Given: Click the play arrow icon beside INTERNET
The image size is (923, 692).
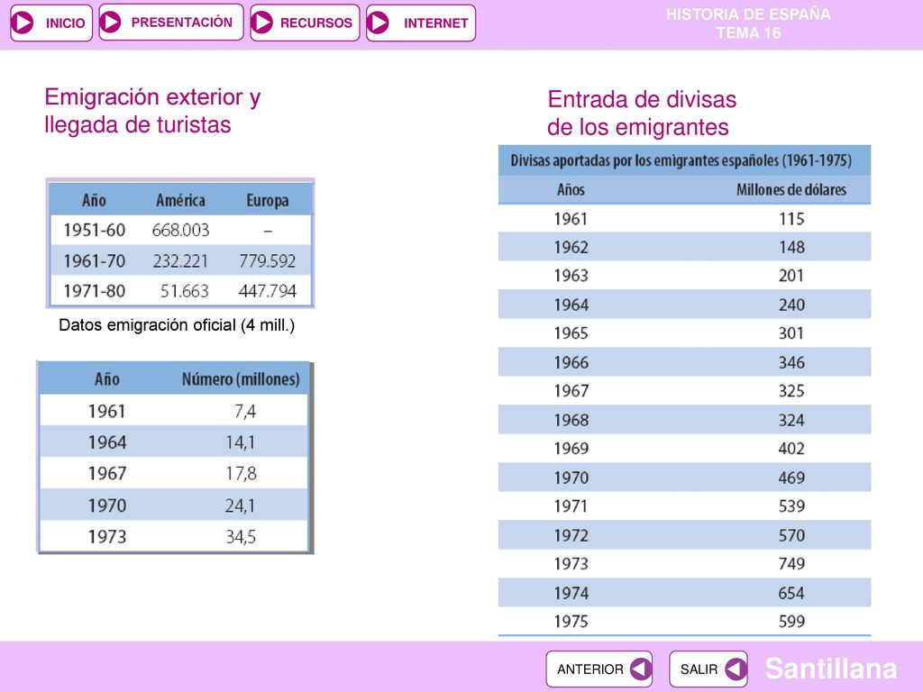Looking at the screenshot, I should click(x=378, y=23).
